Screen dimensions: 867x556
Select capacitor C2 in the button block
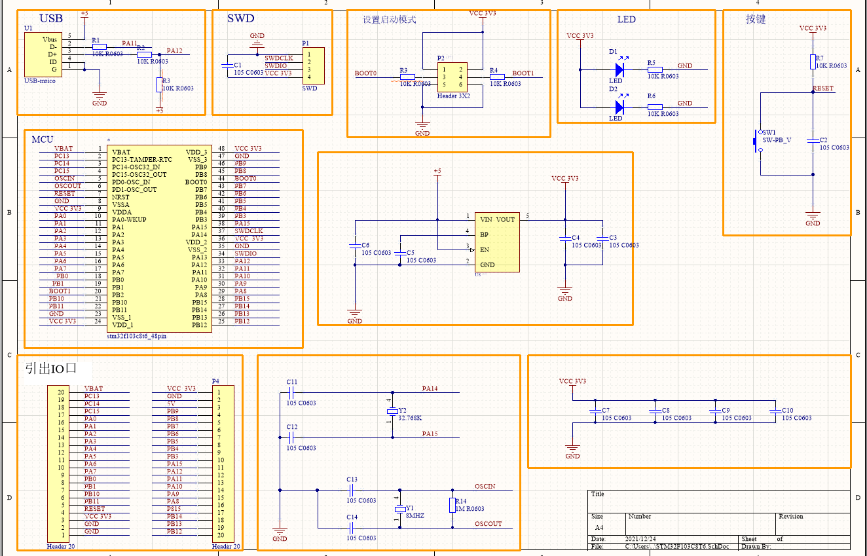tap(813, 141)
